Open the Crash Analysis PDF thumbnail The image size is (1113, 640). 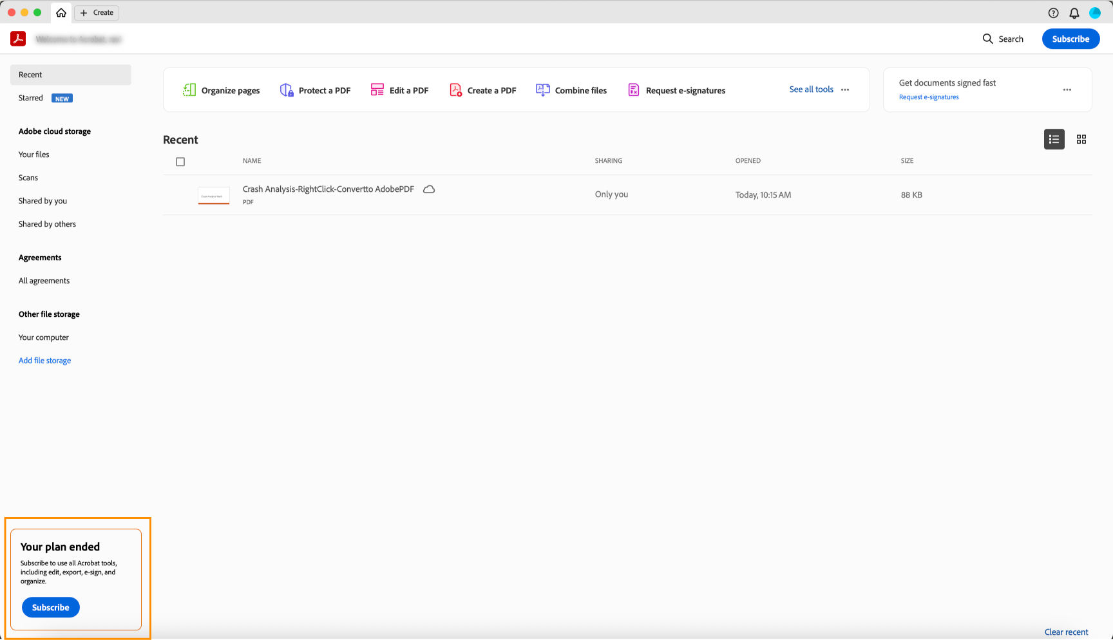(213, 194)
